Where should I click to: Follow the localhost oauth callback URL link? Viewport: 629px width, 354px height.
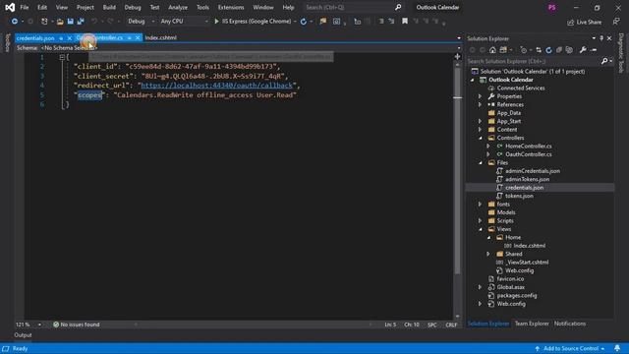[216, 86]
